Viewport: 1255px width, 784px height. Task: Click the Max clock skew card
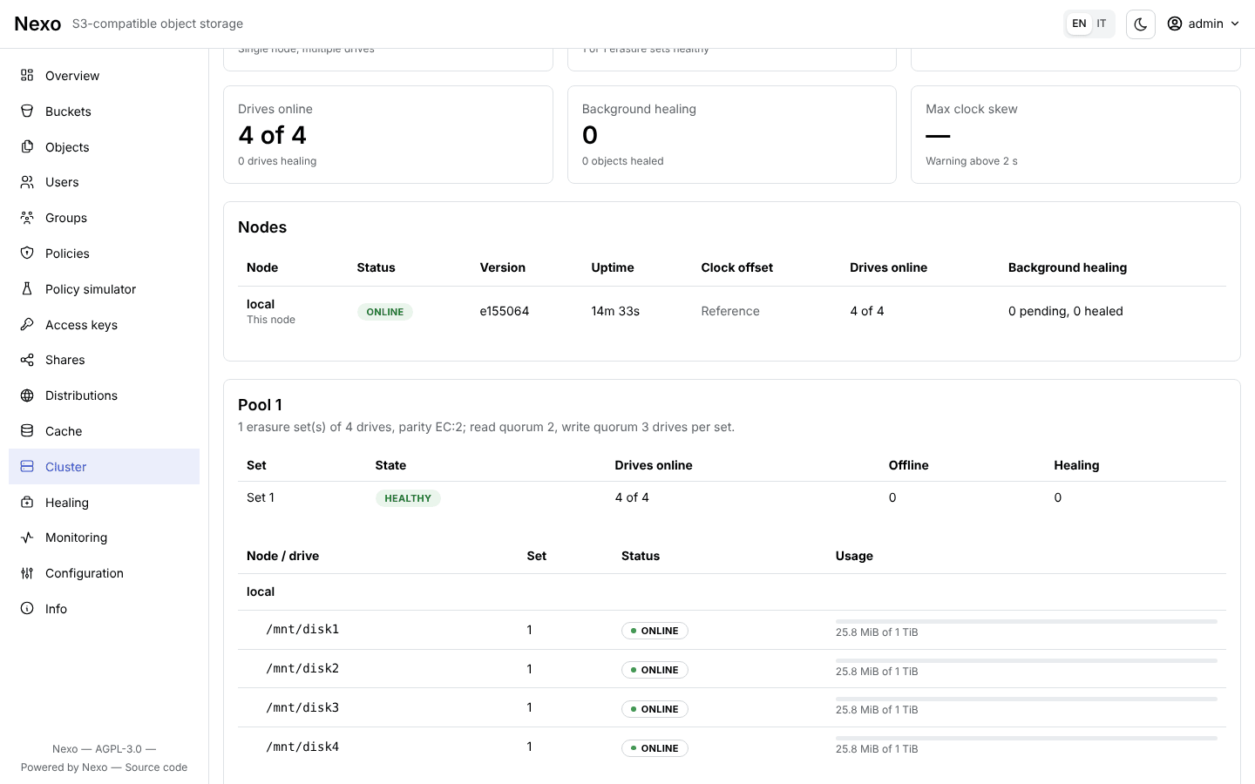pyautogui.click(x=1075, y=134)
